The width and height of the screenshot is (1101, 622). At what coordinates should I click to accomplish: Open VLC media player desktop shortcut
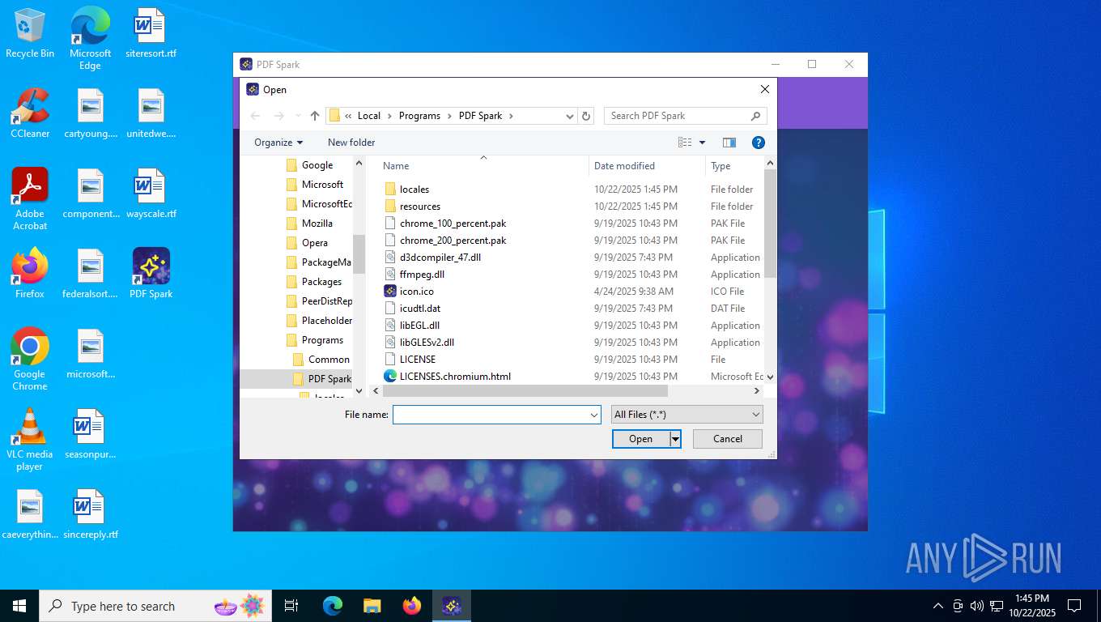click(30, 439)
